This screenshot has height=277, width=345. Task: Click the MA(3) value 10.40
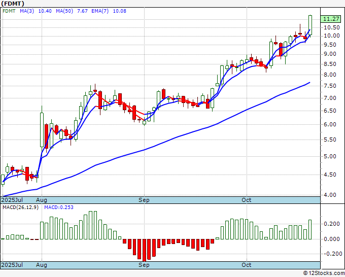(45, 11)
